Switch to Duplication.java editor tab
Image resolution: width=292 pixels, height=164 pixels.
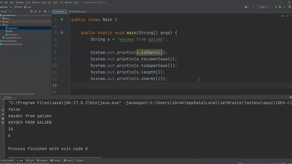click(x=78, y=11)
